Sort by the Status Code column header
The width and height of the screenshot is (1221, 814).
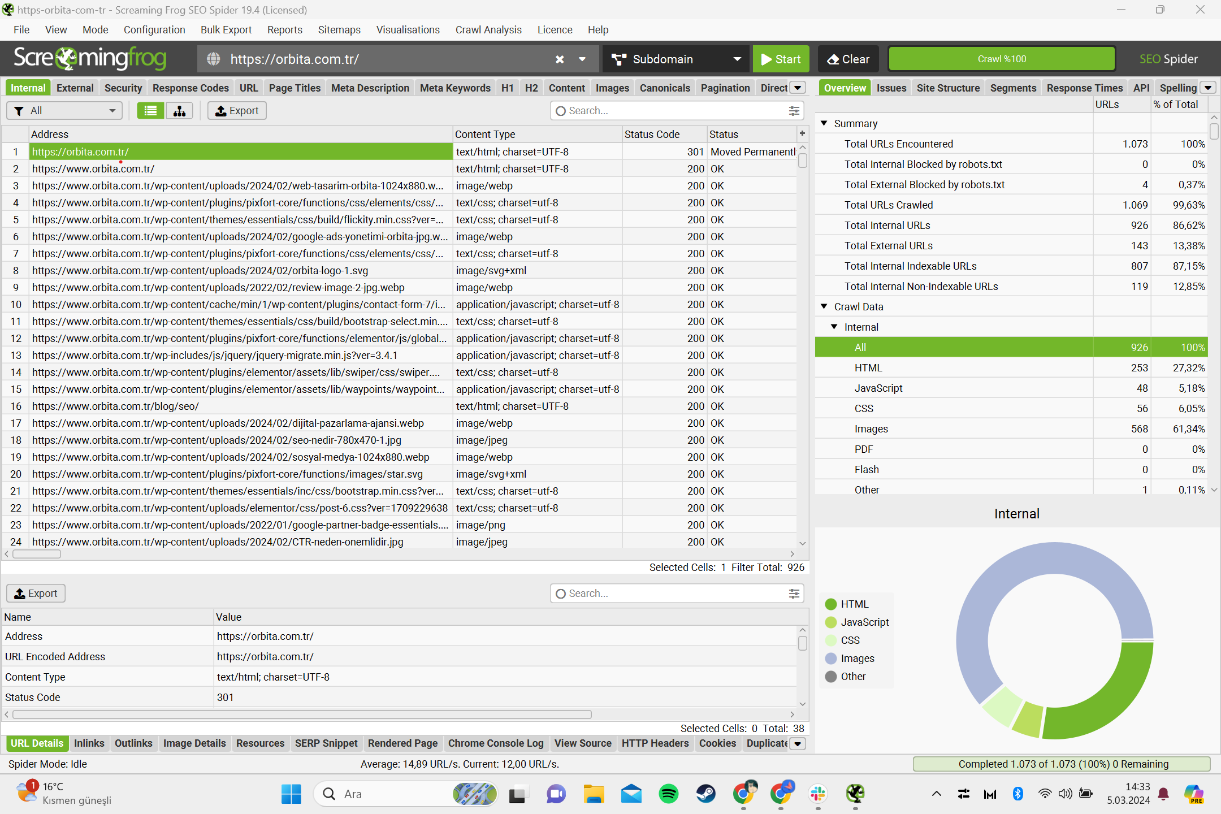click(x=664, y=134)
